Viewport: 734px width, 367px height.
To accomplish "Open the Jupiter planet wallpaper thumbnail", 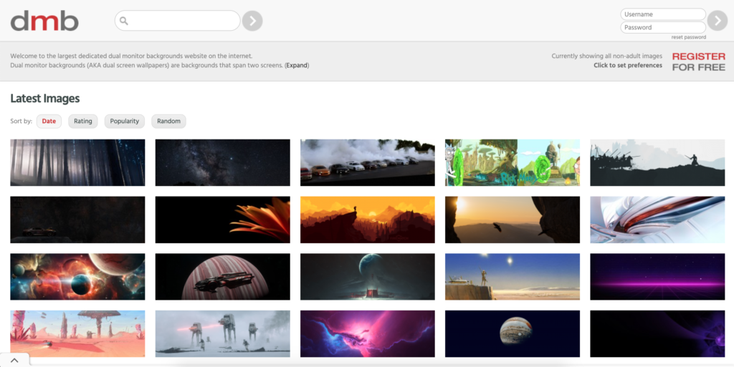I will coord(512,333).
